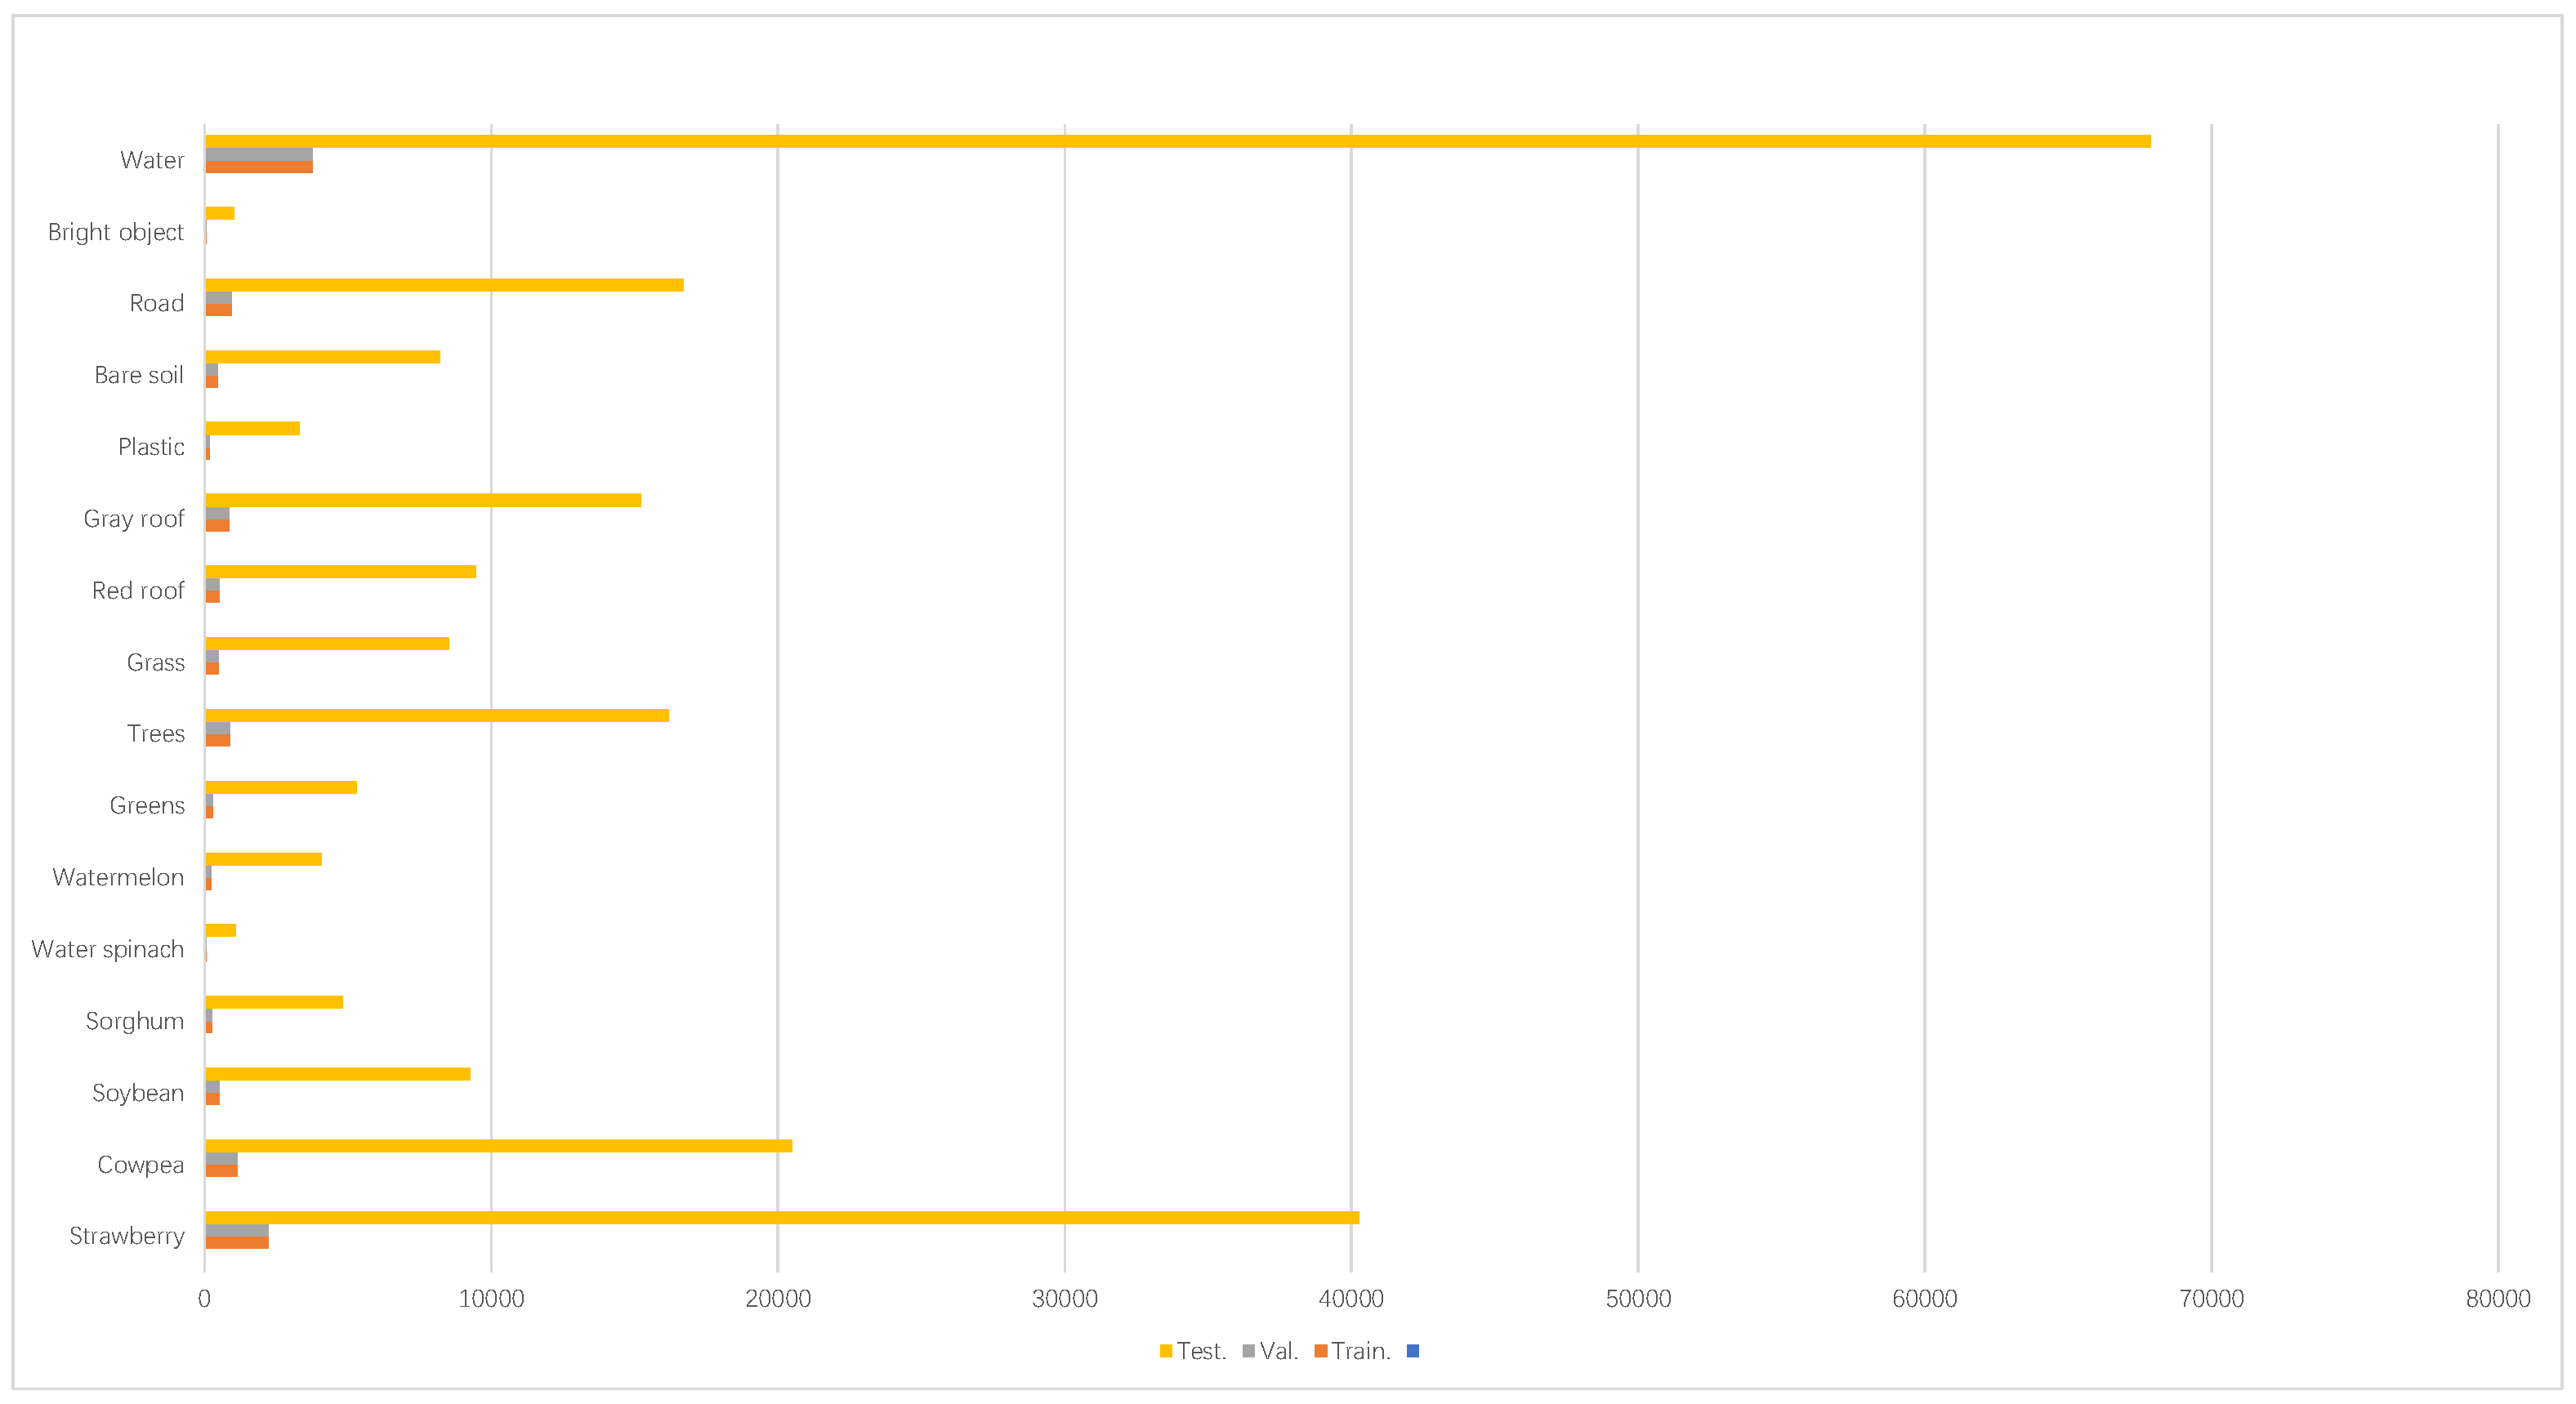The width and height of the screenshot is (2576, 1404).
Task: Select the orange Strawberry train bar
Action: click(x=236, y=1242)
